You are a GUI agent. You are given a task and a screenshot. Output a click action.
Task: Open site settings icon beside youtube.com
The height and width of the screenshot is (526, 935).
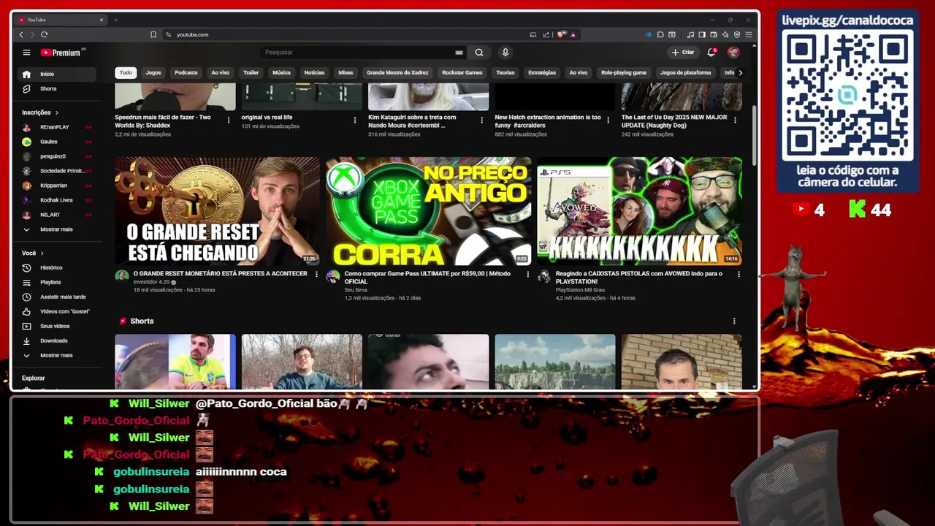(169, 34)
